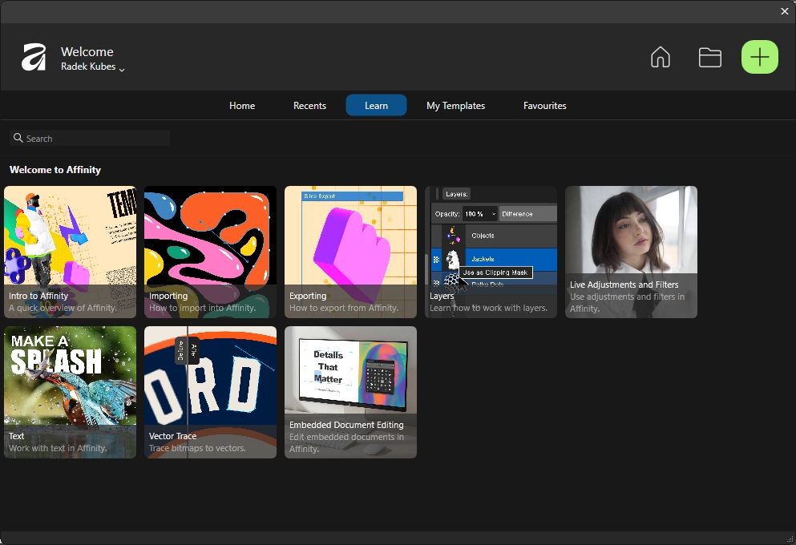796x545 pixels.
Task: Create new document with green plus button
Action: (x=759, y=58)
